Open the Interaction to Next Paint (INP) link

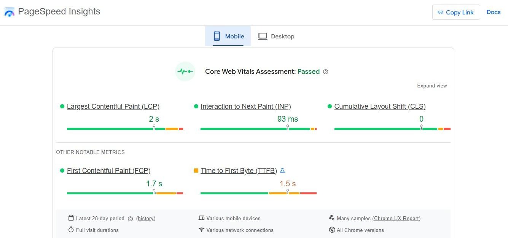[x=246, y=106]
